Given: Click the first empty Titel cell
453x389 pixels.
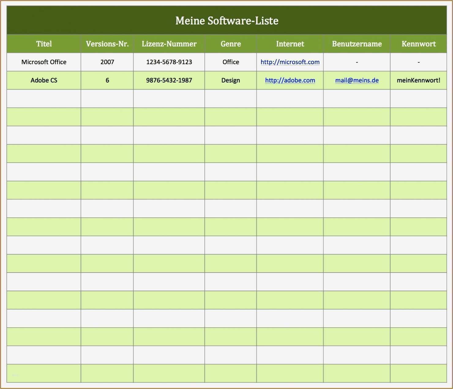Looking at the screenshot, I should pyautogui.click(x=44, y=98).
